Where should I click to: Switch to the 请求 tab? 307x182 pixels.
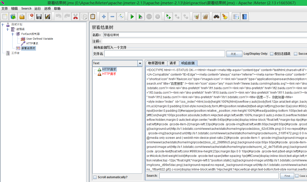[173, 63]
